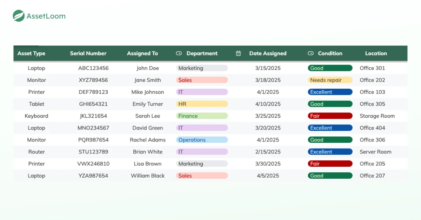Select the Department column header text

point(202,54)
